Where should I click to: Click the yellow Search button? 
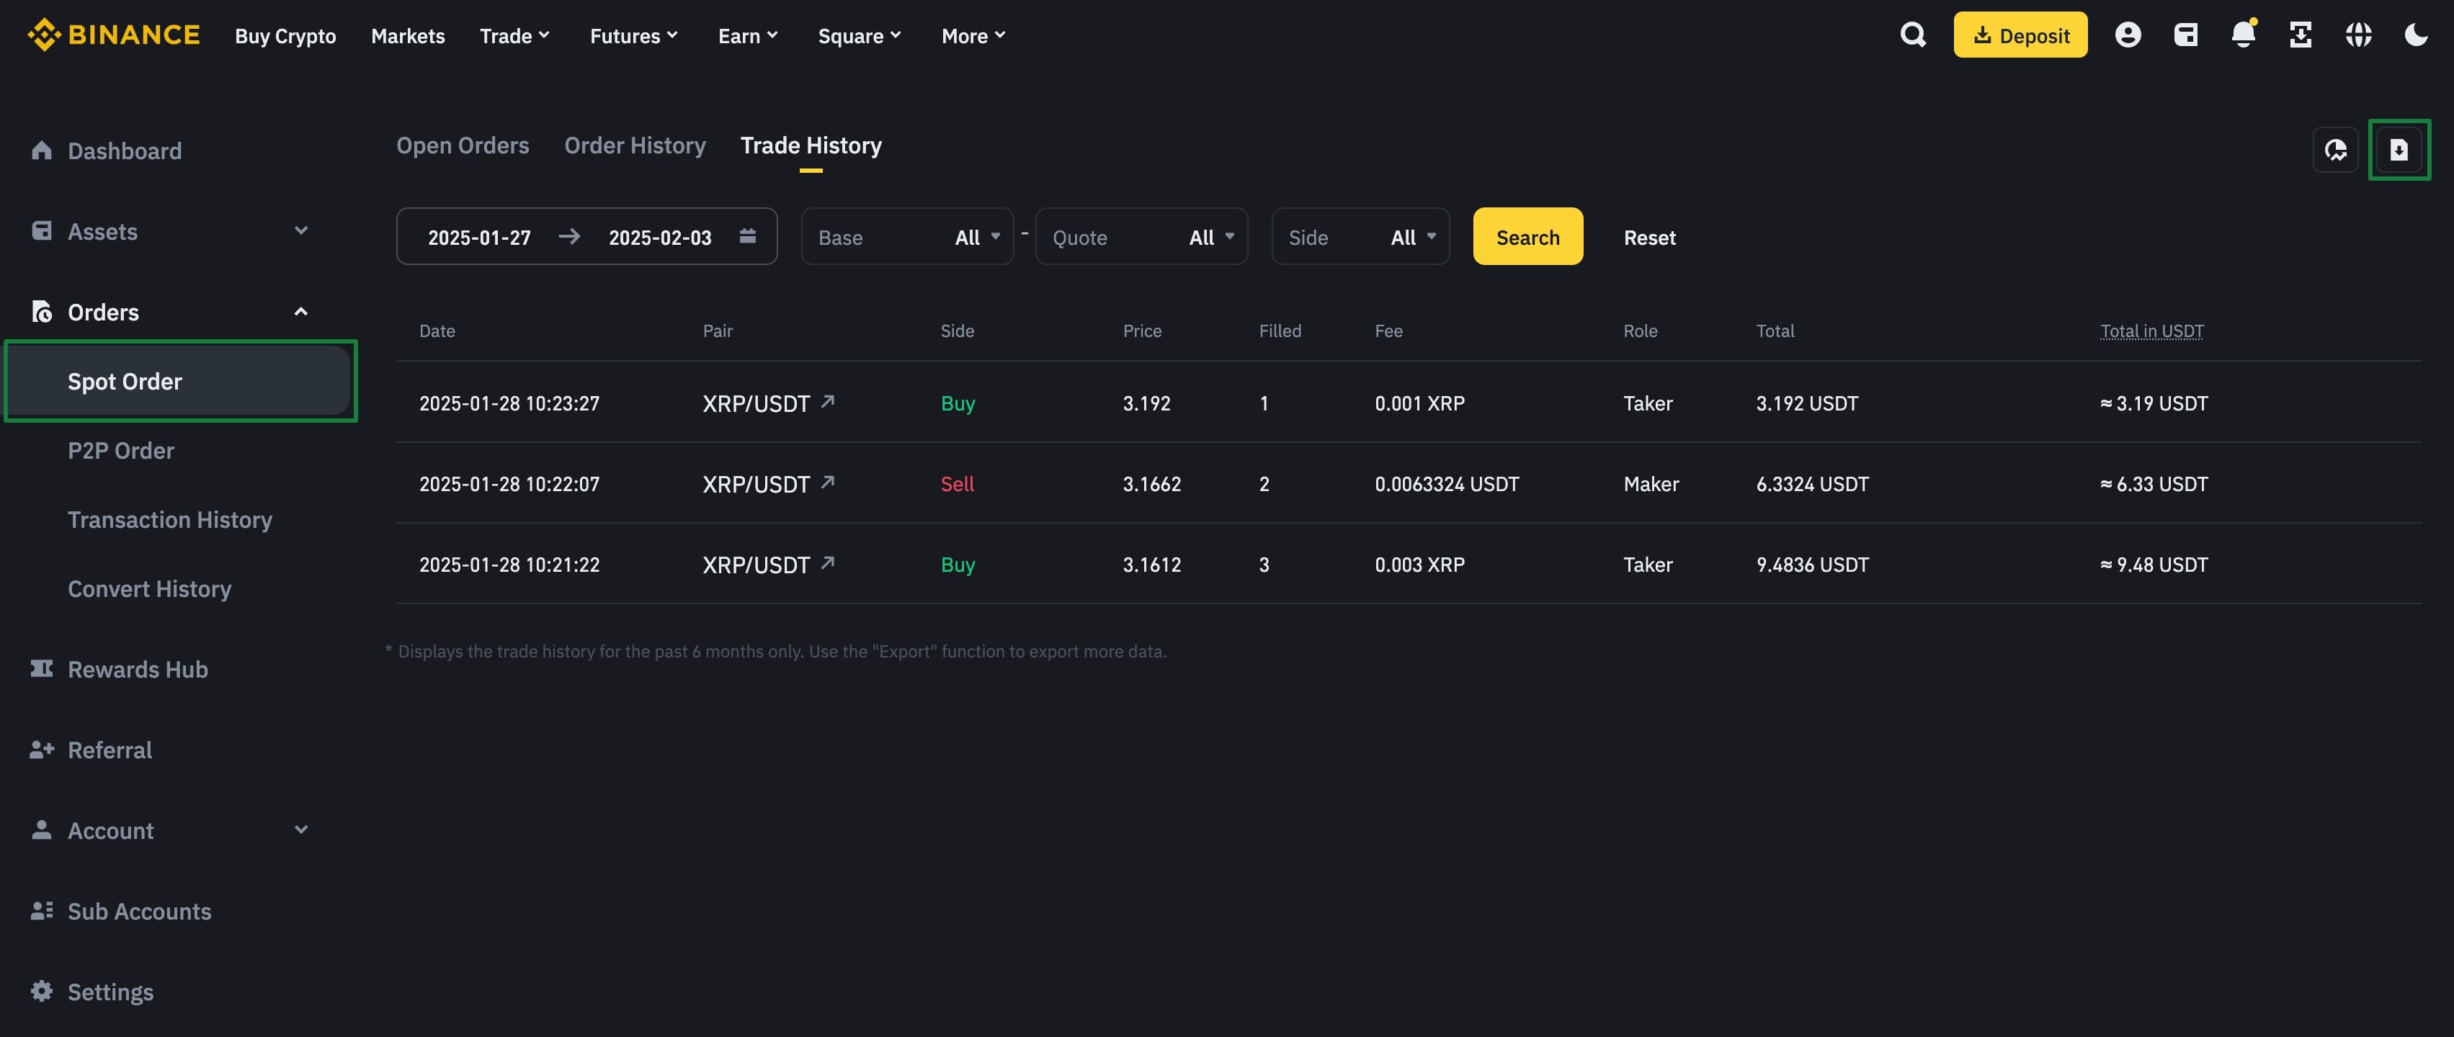point(1528,236)
